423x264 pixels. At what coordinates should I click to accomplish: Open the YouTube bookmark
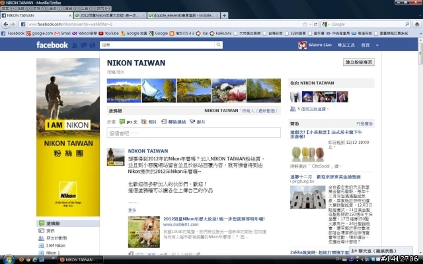(x=108, y=34)
